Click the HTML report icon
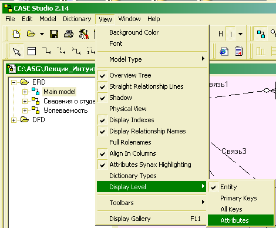The image size is (276, 228). click(x=224, y=52)
